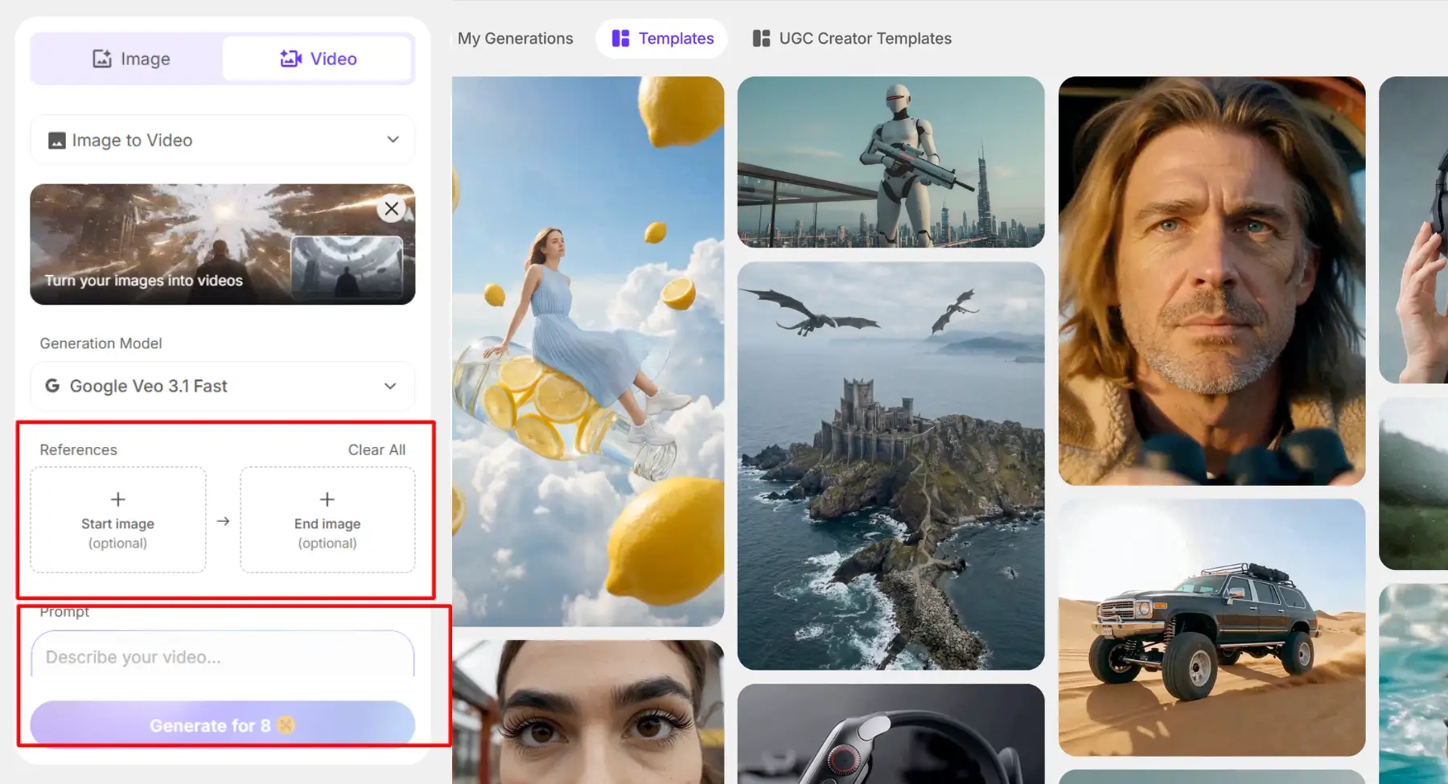
Task: Open the My Generations tab
Action: (x=515, y=39)
